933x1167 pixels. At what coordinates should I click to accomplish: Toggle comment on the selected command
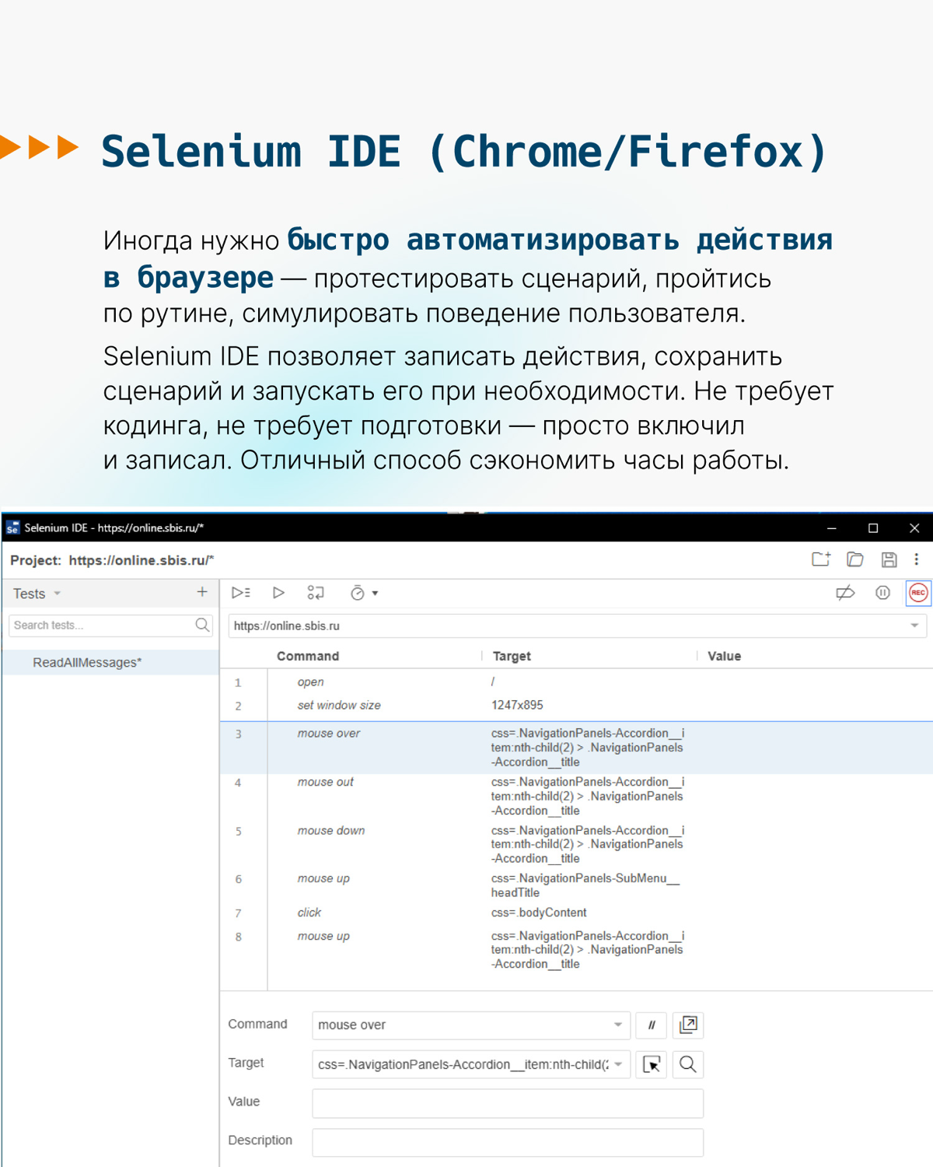(652, 1025)
